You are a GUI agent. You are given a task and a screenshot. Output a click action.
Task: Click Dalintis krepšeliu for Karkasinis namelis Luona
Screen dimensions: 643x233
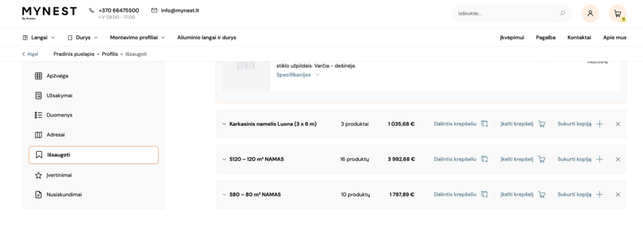455,124
